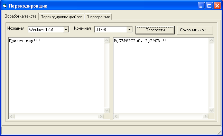Close the Перекодировщик window
The image size is (223, 136).
[217, 6]
